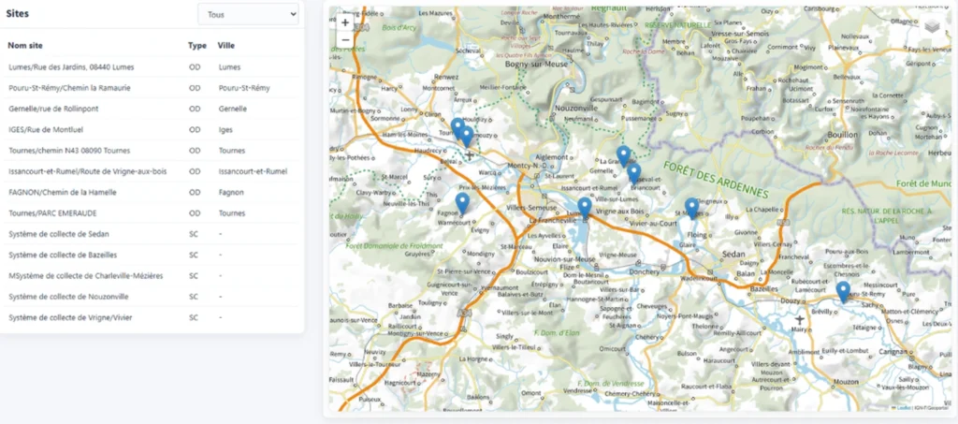Zoom in the map with plus button
Image resolution: width=958 pixels, height=424 pixels.
[x=345, y=22]
